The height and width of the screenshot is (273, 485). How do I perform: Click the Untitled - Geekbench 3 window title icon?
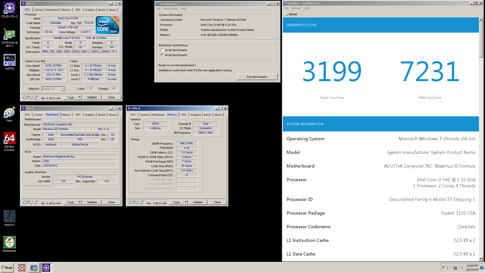pyautogui.click(x=285, y=3)
